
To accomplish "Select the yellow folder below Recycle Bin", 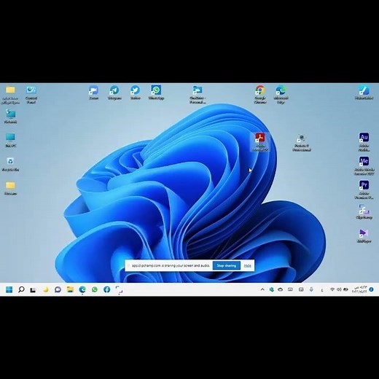I will pos(10,188).
